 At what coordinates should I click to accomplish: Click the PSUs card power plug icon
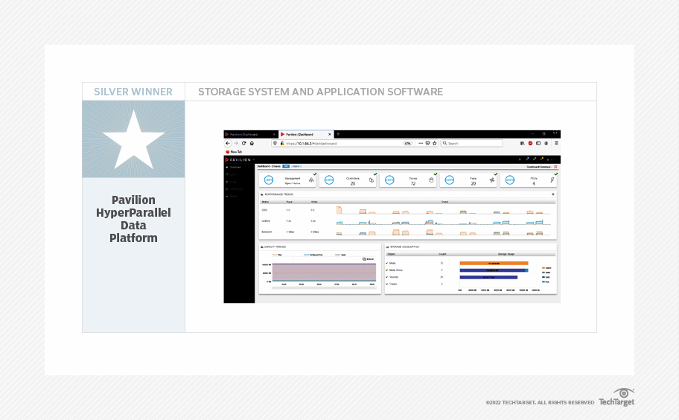click(x=552, y=180)
